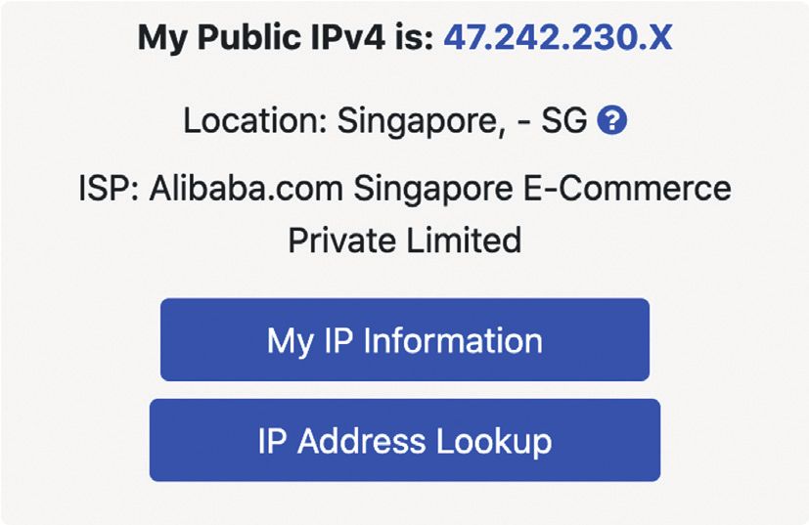The width and height of the screenshot is (809, 525).
Task: Click the 'ISP:' label
Action: tap(109, 189)
